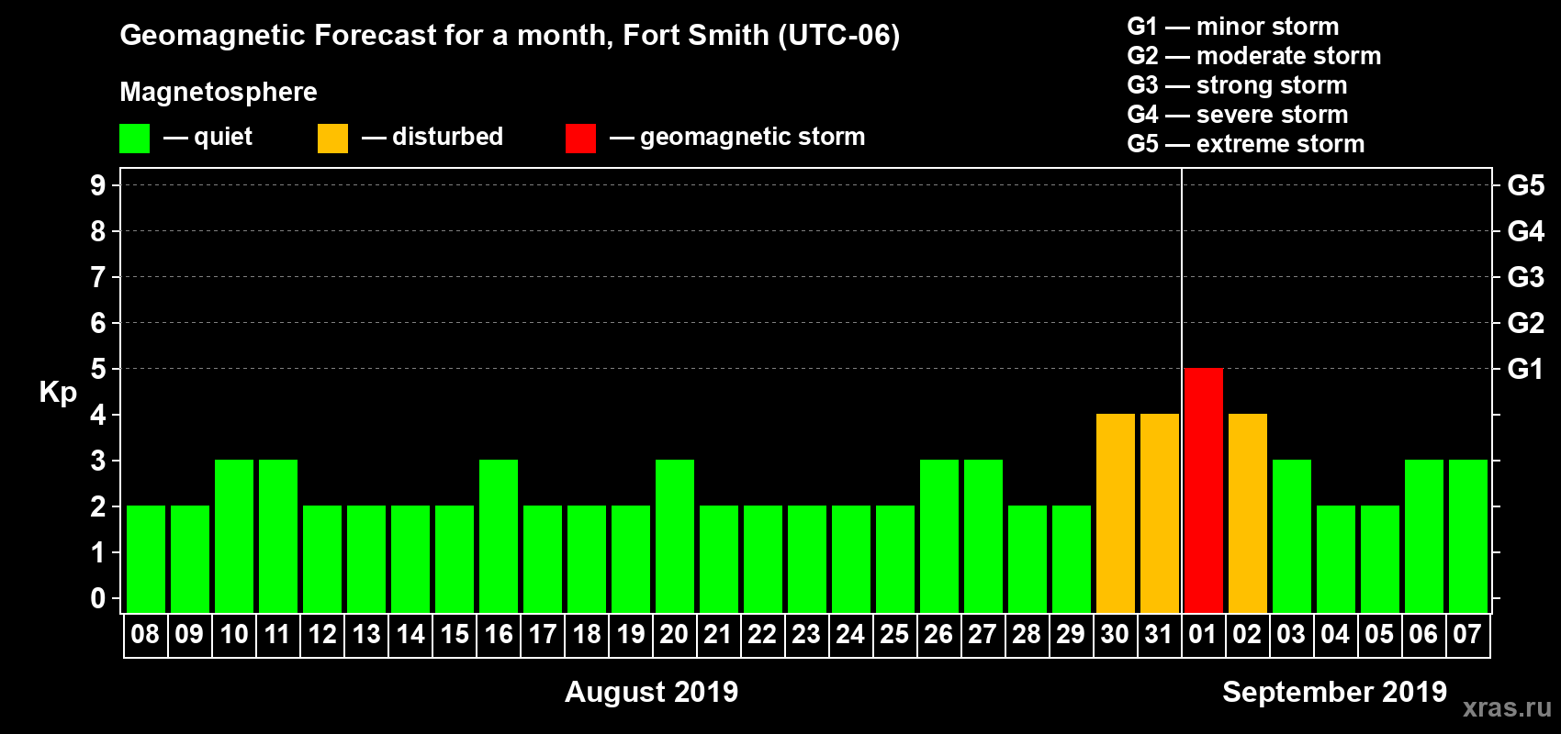Select the red bar for September 01
This screenshot has height=734, width=1561.
(x=1204, y=490)
